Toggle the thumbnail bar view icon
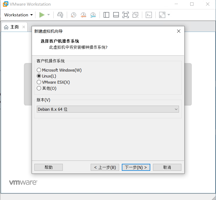The height and width of the screenshot is (200, 216). [116, 15]
